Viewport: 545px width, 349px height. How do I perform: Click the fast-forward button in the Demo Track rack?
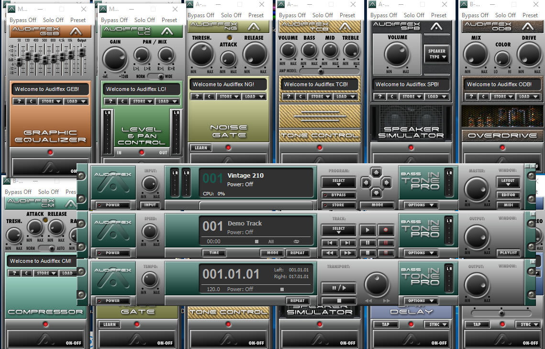(x=347, y=253)
